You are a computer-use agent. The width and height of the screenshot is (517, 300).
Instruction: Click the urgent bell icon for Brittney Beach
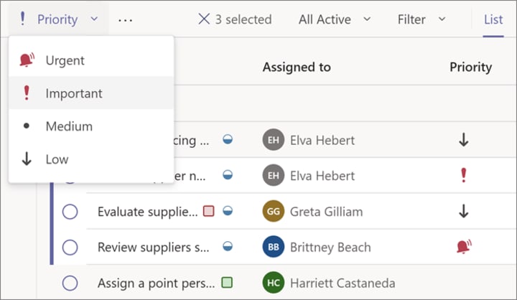pos(463,248)
